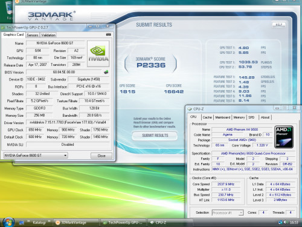Click the Level 3 cache 2 MBytes field
The image size is (302, 227).
click(280, 200)
